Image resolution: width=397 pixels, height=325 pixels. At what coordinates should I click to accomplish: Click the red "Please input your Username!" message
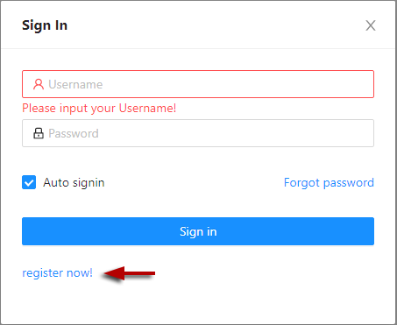pos(99,109)
